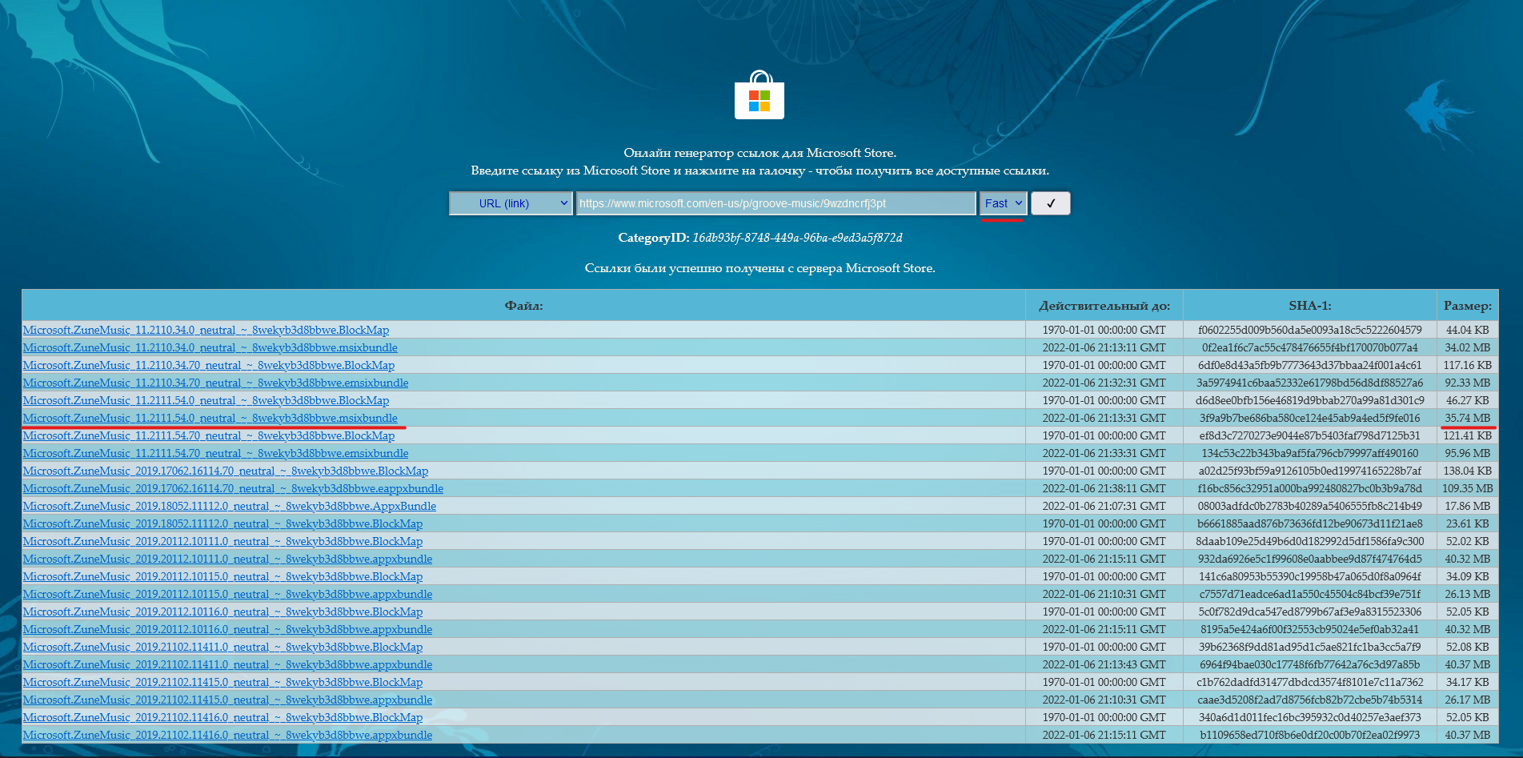Screen dimensions: 1523x758
Task: Click expiry date 2022-01-06 21:33:31 GMT
Action: pos(1104,453)
